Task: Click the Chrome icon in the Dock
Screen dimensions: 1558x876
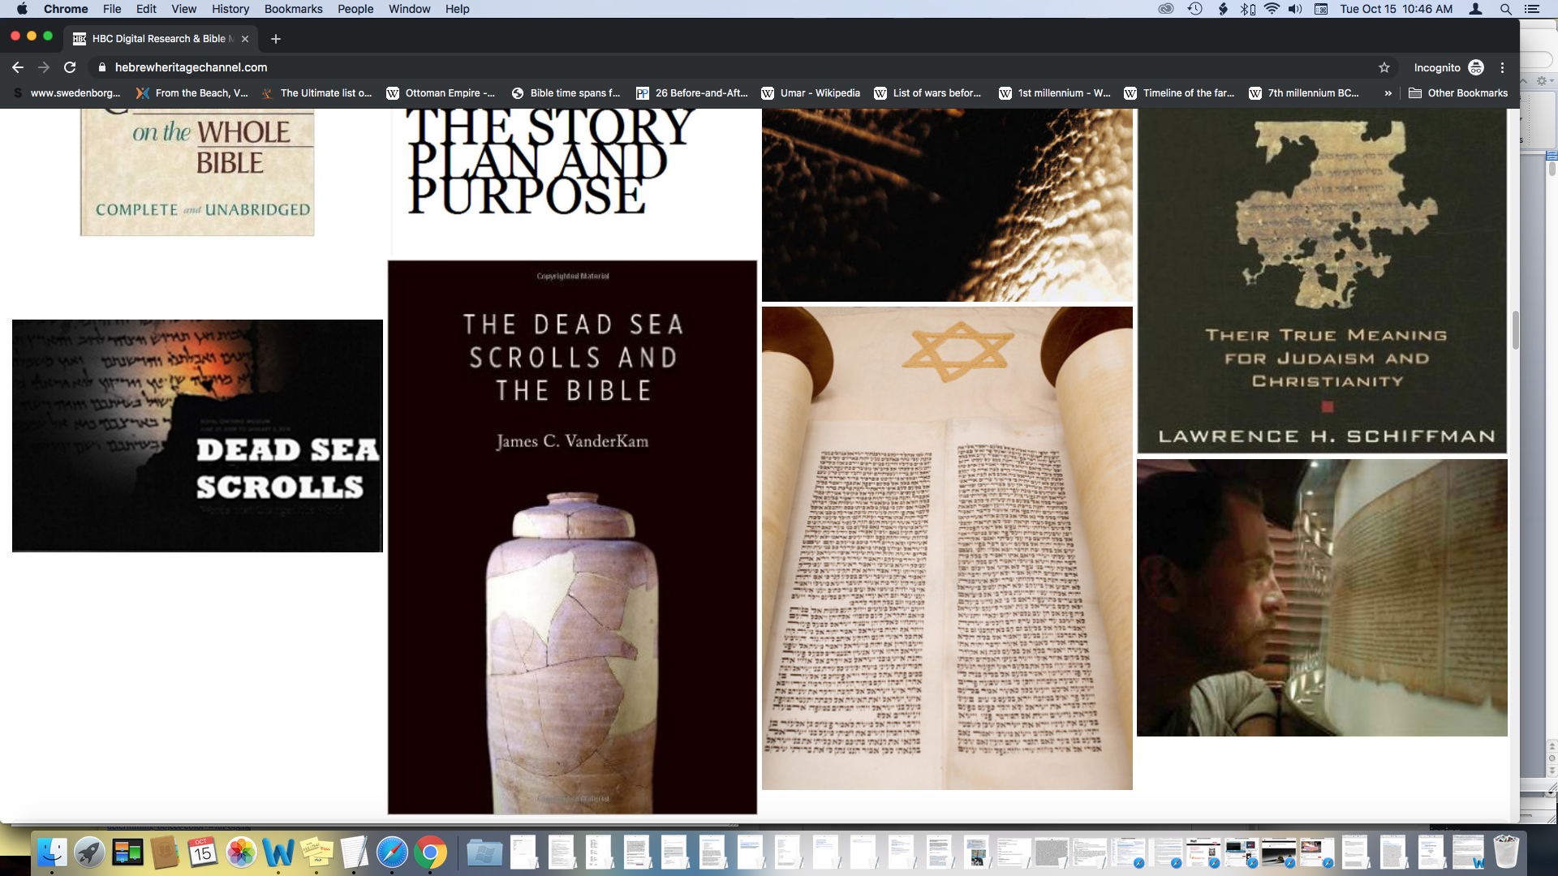Action: [x=430, y=852]
